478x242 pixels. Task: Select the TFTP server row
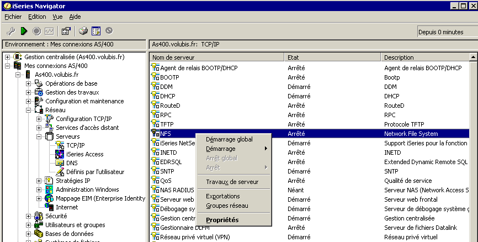[310, 124]
